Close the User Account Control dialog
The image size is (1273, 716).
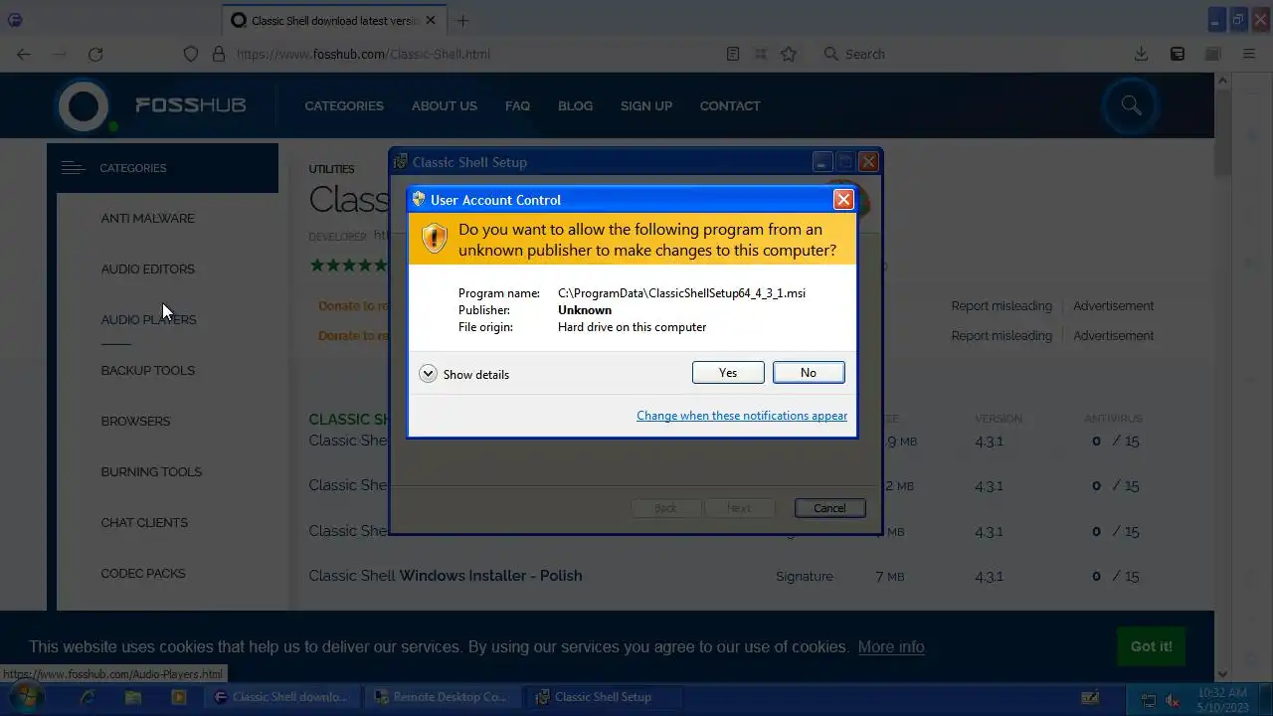click(x=843, y=200)
